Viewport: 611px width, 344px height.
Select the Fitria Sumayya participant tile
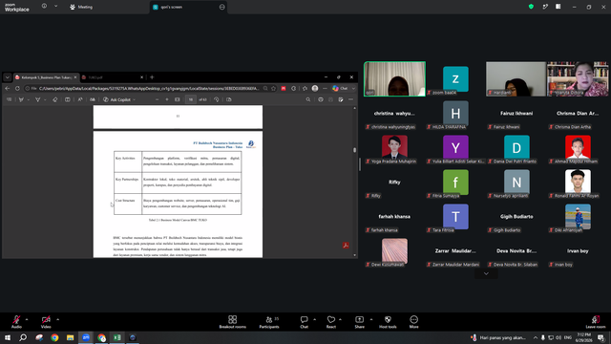(x=455, y=183)
